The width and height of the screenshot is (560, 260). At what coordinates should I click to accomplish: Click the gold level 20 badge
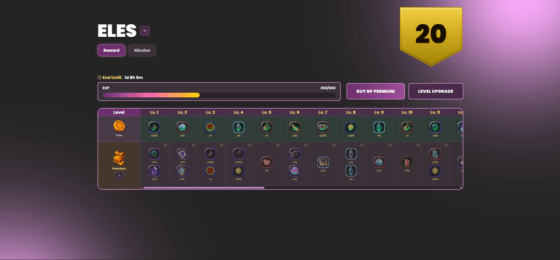point(430,35)
